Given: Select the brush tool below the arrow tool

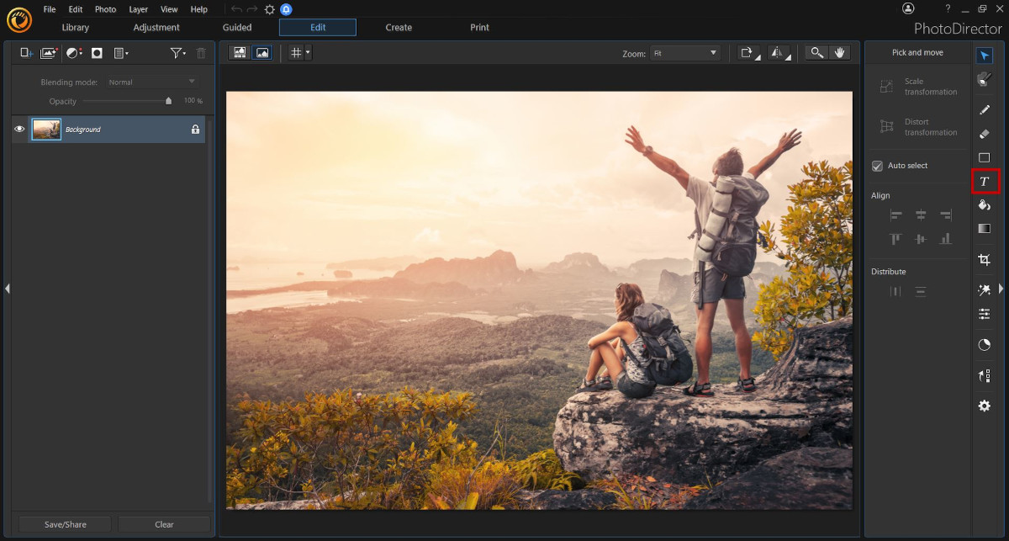Looking at the screenshot, I should pyautogui.click(x=985, y=79).
